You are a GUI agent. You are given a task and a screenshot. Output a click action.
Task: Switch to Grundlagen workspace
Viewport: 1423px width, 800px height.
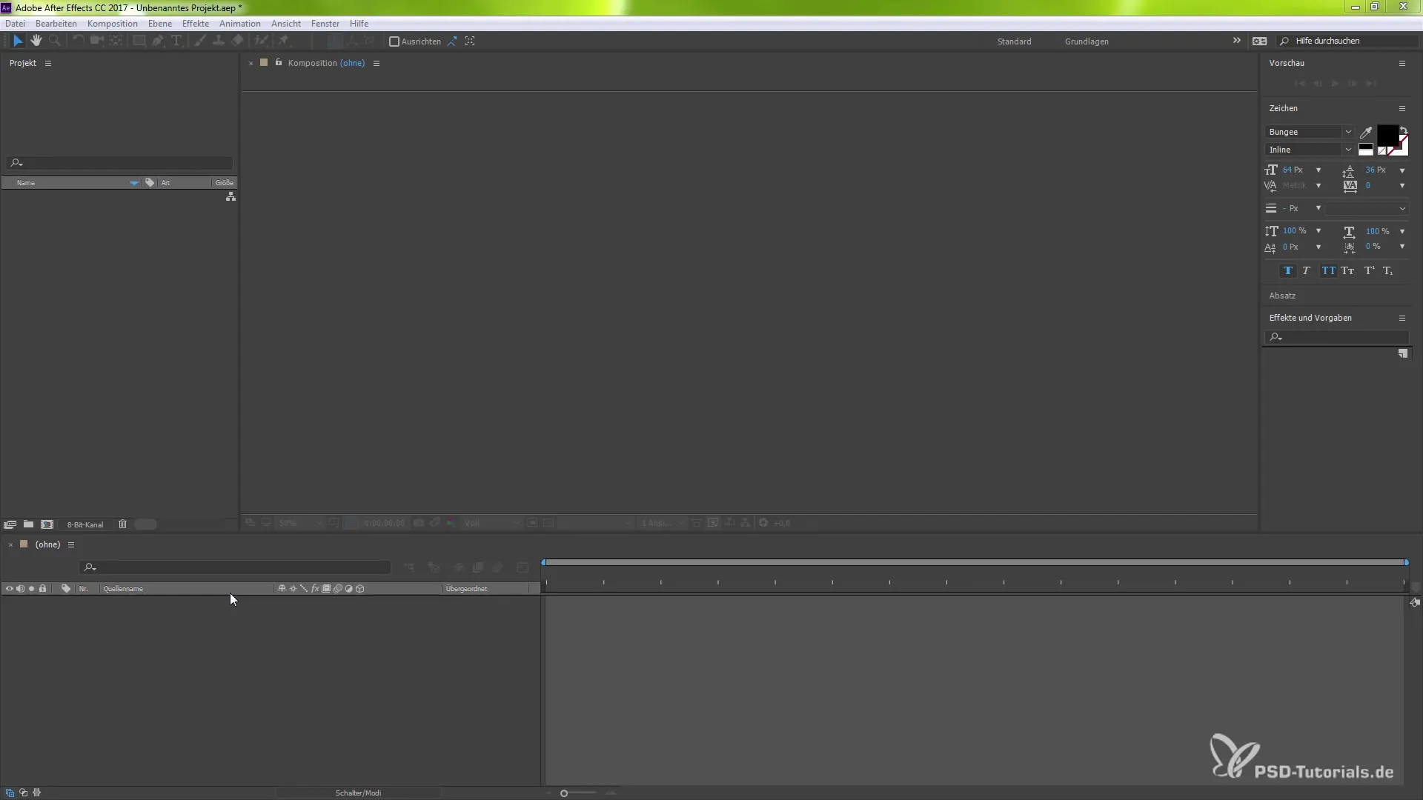click(x=1087, y=41)
